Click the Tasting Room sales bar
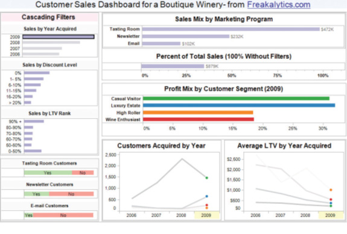This screenshot has width=347, height=234. (231, 29)
